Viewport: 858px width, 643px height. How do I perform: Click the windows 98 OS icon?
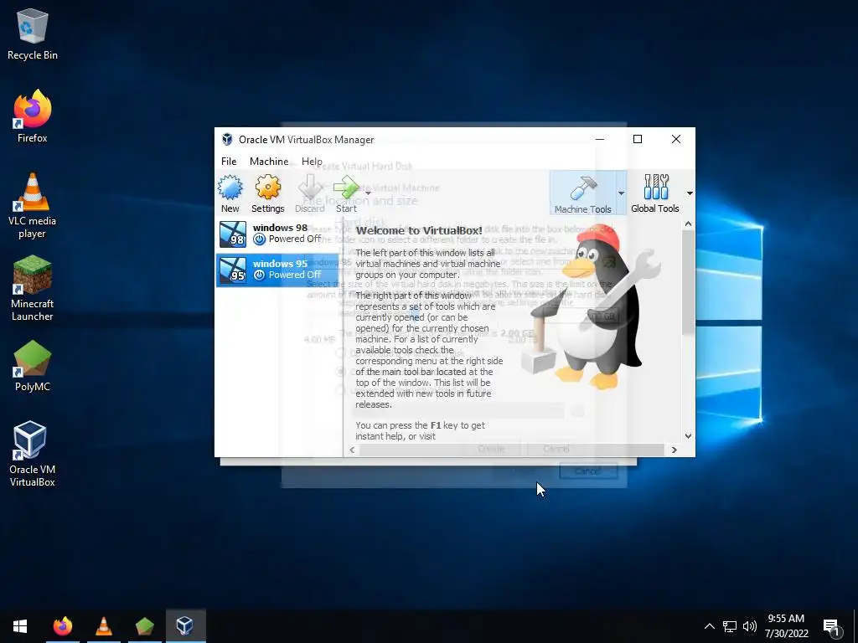pyautogui.click(x=233, y=234)
